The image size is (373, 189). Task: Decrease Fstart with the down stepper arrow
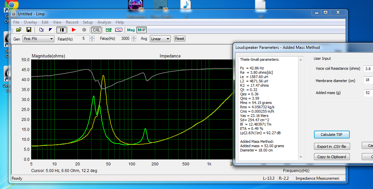click(x=92, y=40)
